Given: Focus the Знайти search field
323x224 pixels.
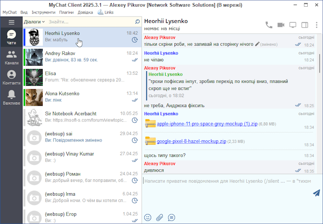Looking at the screenshot, I should click(91, 22).
